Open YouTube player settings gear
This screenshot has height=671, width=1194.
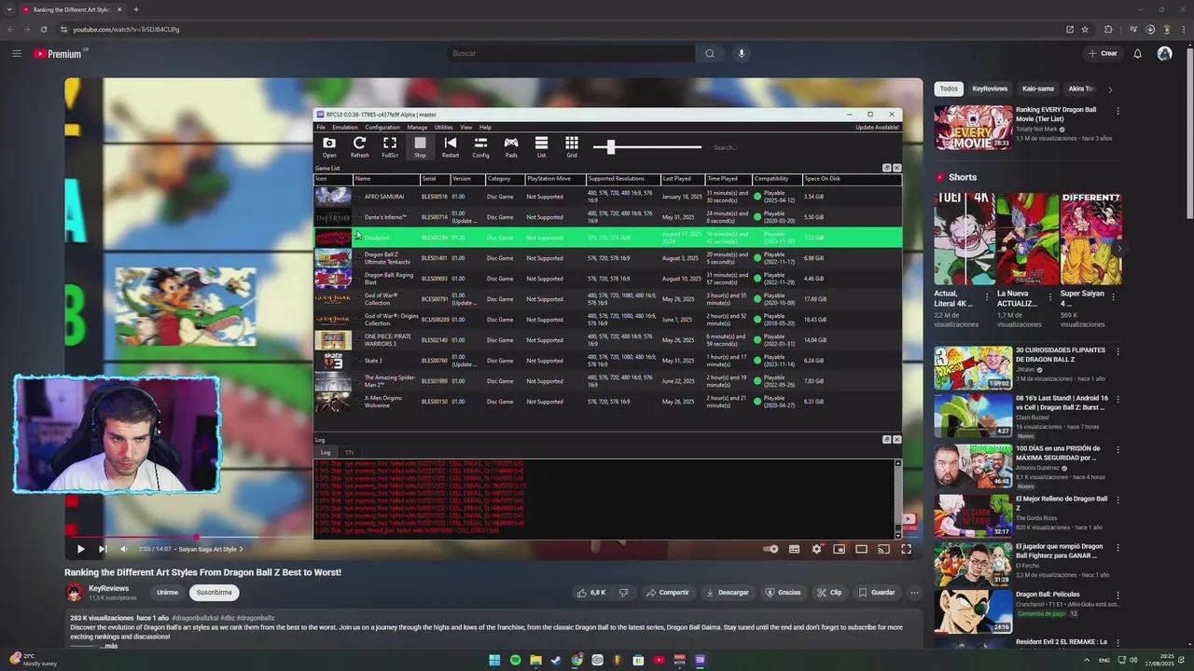[816, 549]
